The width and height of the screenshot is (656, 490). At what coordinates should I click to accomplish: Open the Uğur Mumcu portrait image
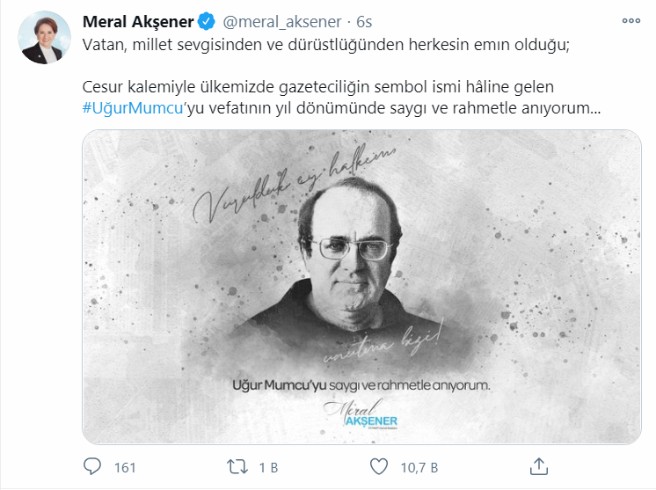(361, 287)
